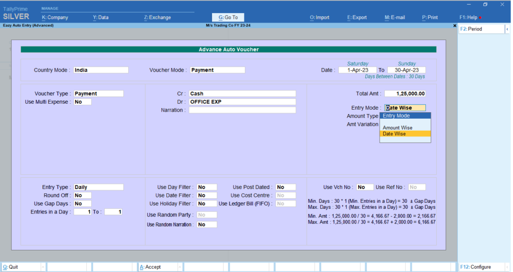Screen dimensions: 513x272
Task: Select Amount Wise from Entry Mode list
Action: (398, 128)
